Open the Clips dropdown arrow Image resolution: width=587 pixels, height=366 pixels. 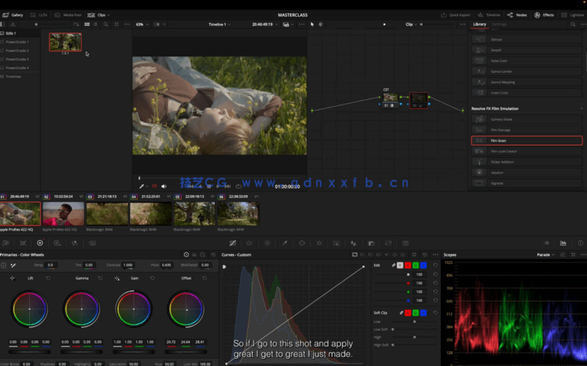click(x=109, y=15)
